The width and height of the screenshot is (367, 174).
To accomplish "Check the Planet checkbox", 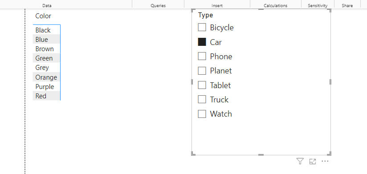I will [202, 71].
